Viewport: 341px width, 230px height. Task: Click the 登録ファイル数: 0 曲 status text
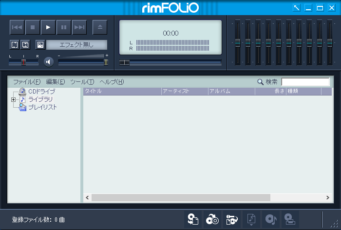click(38, 220)
